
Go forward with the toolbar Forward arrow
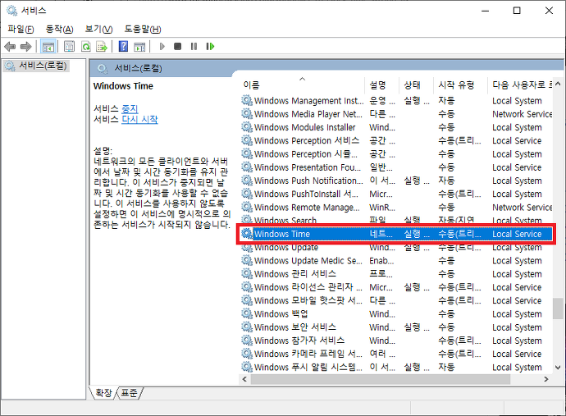point(25,47)
